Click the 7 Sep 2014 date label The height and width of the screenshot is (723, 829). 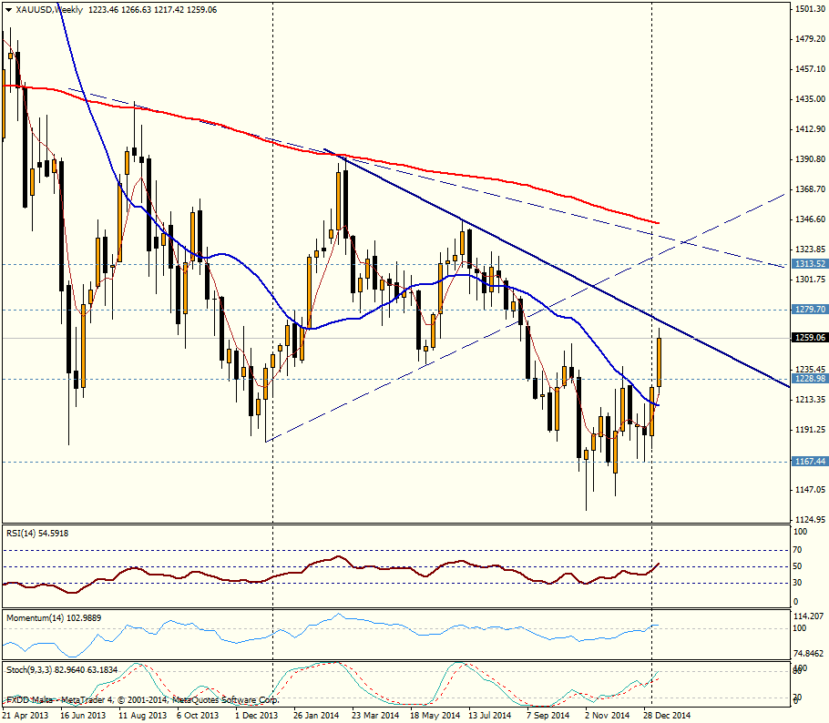[x=548, y=717]
